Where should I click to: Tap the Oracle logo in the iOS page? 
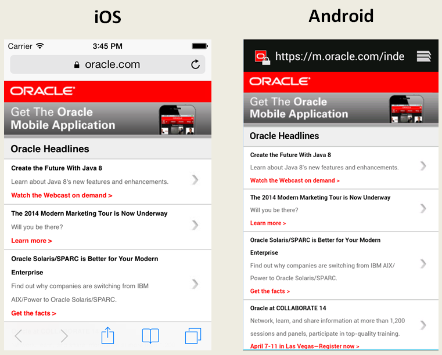(x=42, y=91)
